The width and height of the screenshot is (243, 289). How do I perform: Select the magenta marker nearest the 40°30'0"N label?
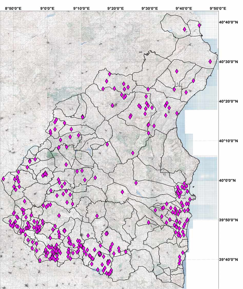click(210, 62)
